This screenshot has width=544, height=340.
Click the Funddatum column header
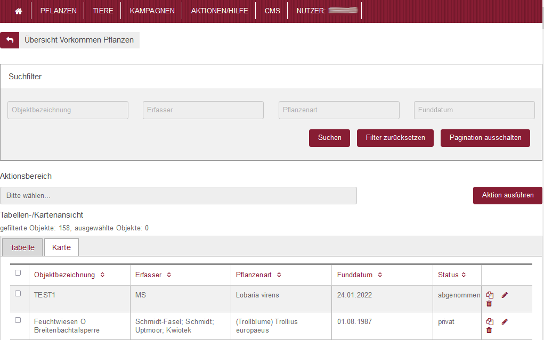[354, 275]
